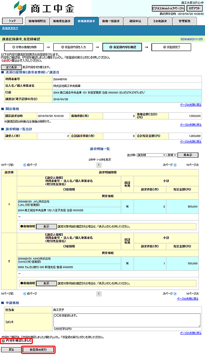Click text 2004AB150 MNO株式会社
Viewport: 205px width, 355px height.
coord(35,258)
